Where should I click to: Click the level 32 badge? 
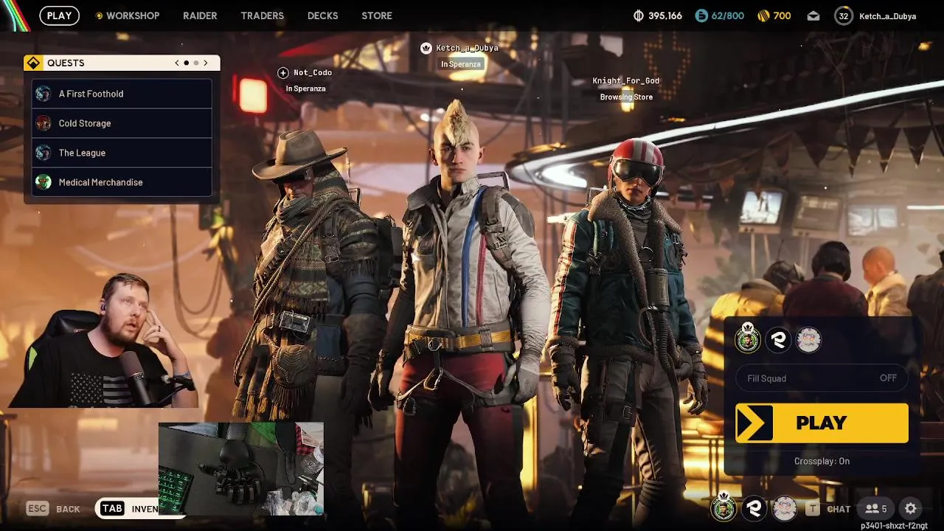click(x=844, y=15)
